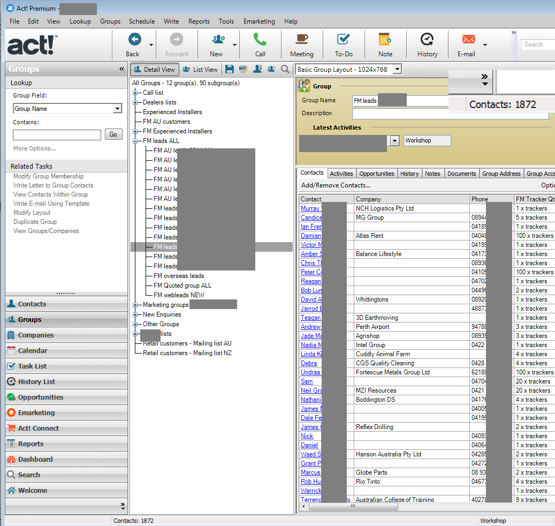Image resolution: width=555 pixels, height=526 pixels.
Task: Collapse the FM leads ALL tree node
Action: [x=135, y=141]
